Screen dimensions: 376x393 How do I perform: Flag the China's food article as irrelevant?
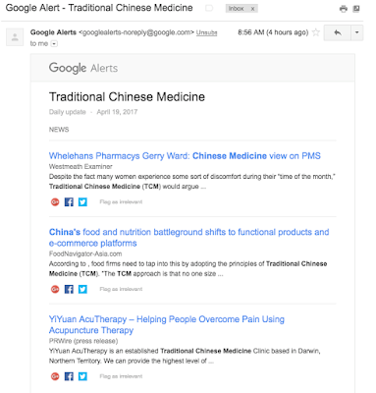click(121, 289)
